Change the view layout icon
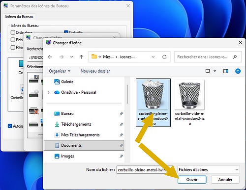Viewport: 246px width, 190px height. click(x=208, y=71)
